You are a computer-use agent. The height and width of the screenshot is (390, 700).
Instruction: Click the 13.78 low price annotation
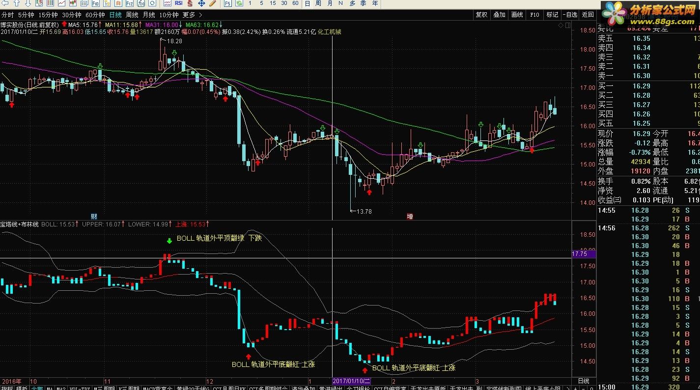point(364,211)
